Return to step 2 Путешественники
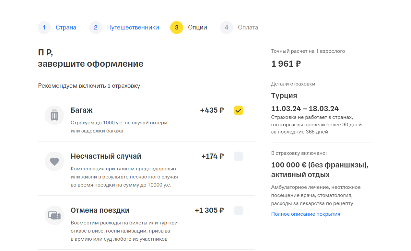This screenshot has height=251, width=411. [x=124, y=28]
